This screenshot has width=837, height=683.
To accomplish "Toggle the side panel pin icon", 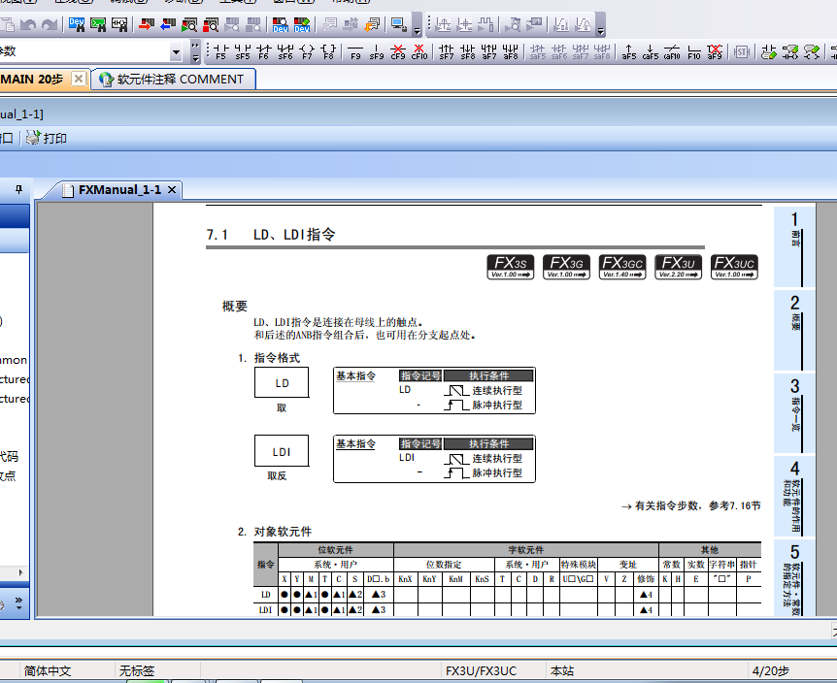I will pos(18,189).
